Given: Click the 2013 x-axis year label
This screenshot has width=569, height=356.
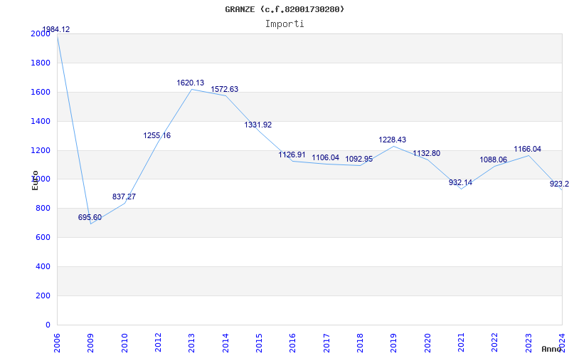Looking at the screenshot, I should tap(191, 343).
